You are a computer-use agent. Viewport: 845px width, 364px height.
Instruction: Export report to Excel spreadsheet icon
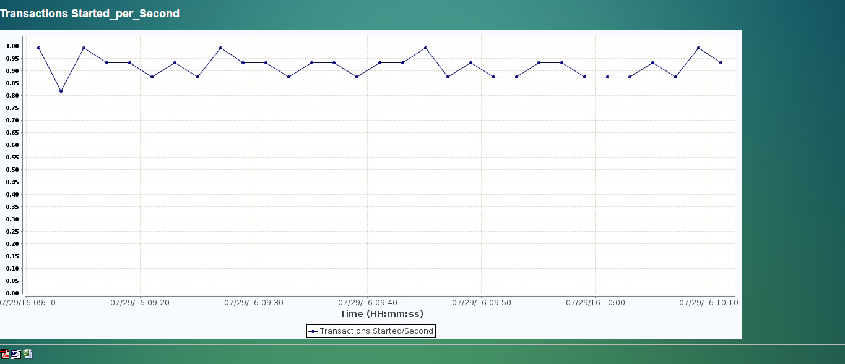coord(27,354)
